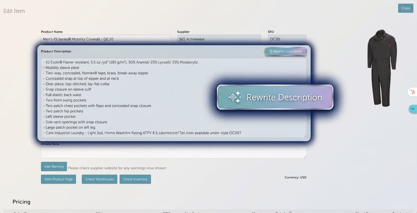Click the "Currency: USD" label
Viewport: 417px width, 213px height.
click(x=295, y=177)
